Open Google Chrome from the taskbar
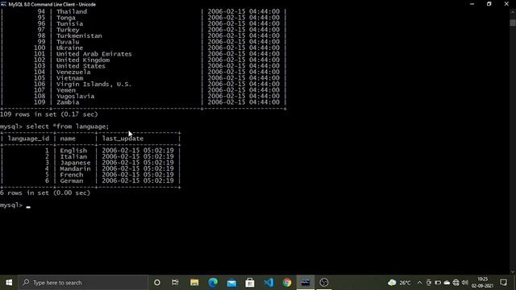Image resolution: width=516 pixels, height=290 pixels. tap(287, 283)
